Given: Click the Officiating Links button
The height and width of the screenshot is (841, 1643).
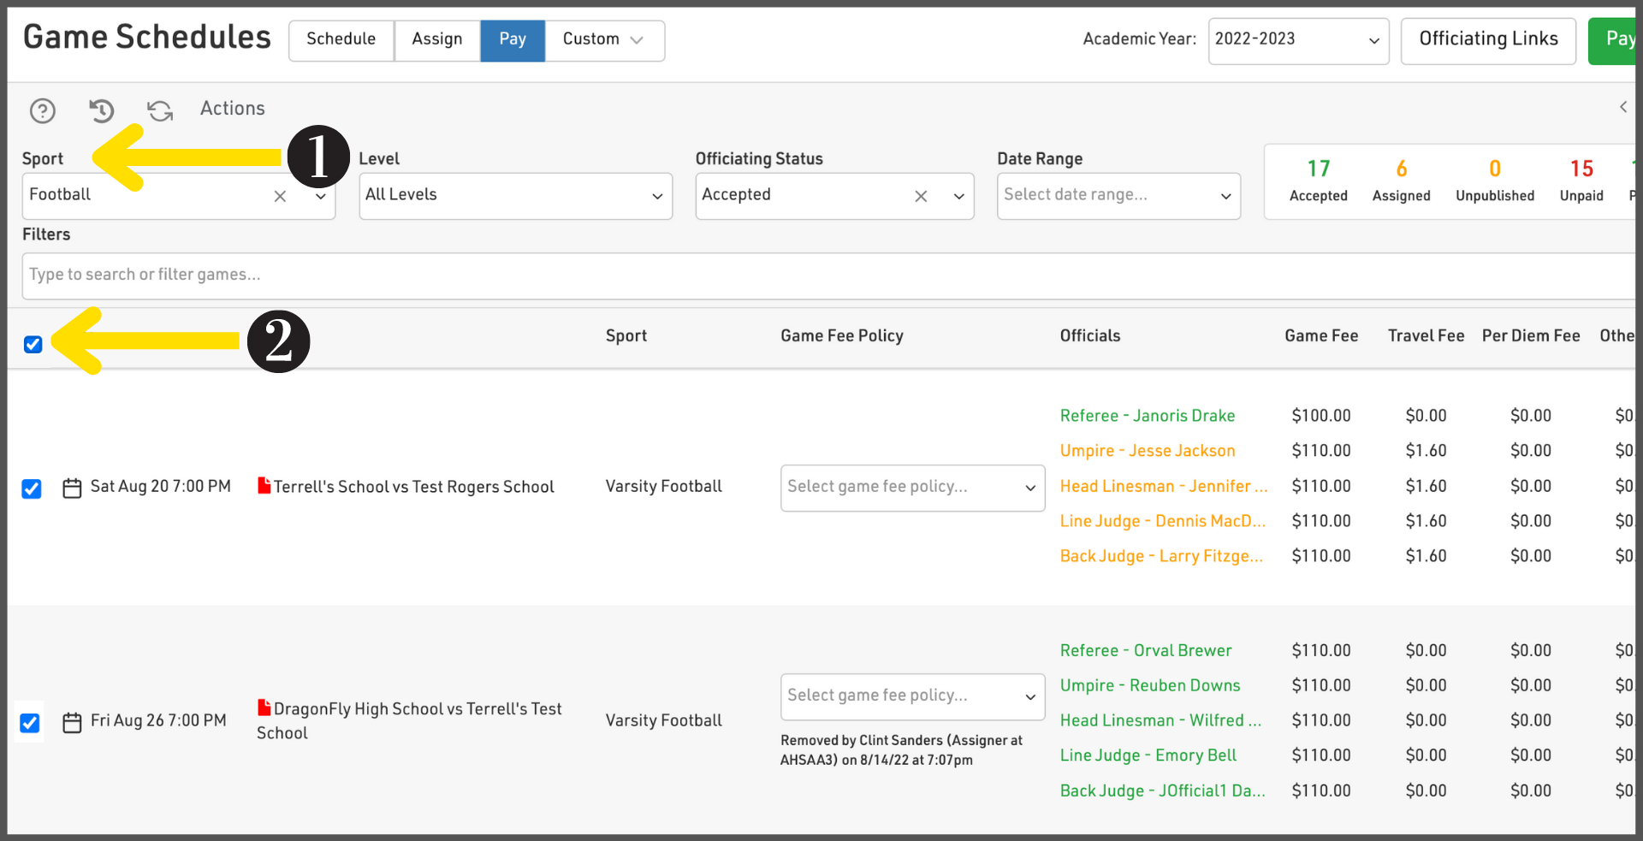Looking at the screenshot, I should click(x=1487, y=40).
